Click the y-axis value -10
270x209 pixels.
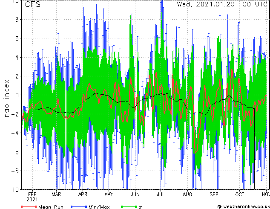(x=13, y=190)
